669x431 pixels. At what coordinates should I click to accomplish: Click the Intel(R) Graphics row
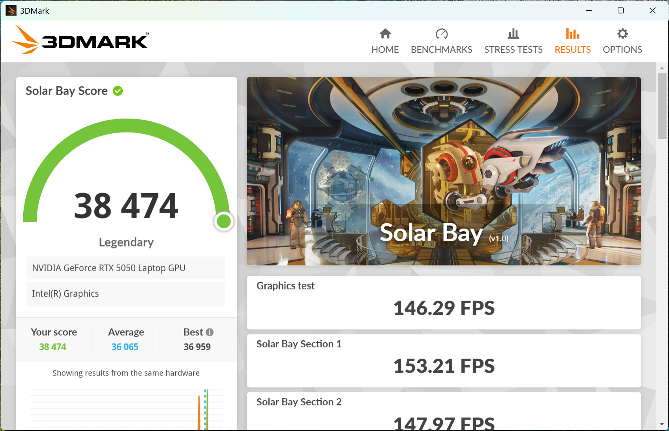pyautogui.click(x=126, y=294)
